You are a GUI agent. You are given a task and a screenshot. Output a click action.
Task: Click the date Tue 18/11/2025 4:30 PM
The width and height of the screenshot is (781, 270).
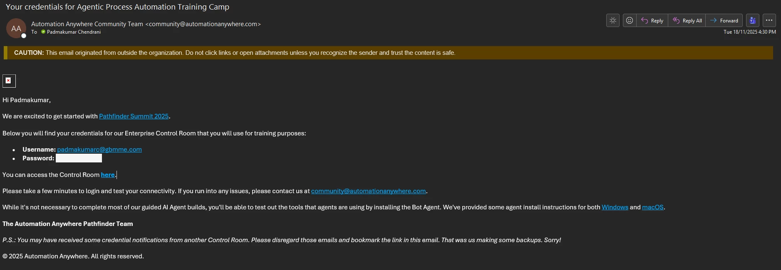(749, 32)
